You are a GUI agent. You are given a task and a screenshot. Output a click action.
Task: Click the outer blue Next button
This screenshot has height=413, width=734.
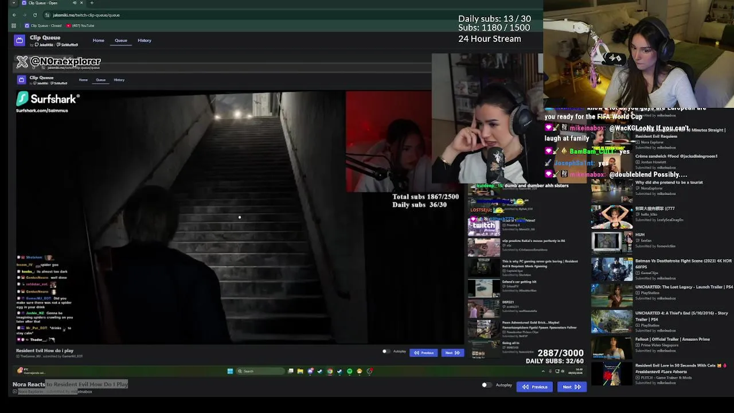point(571,387)
